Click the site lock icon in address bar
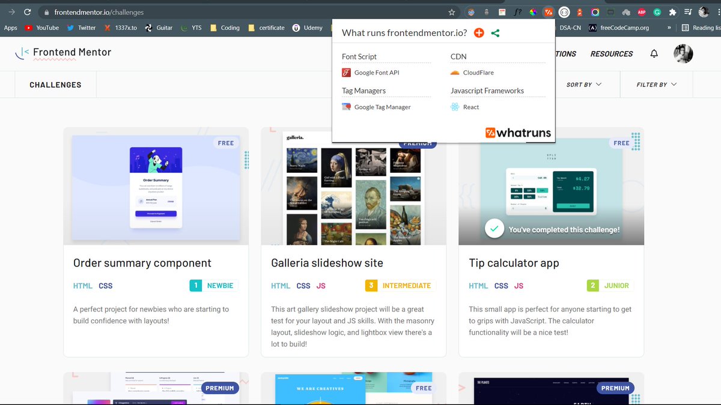Image resolution: width=721 pixels, height=405 pixels. [46, 12]
